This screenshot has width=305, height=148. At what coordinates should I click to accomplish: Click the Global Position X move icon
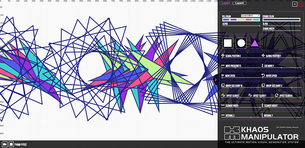[223, 55]
